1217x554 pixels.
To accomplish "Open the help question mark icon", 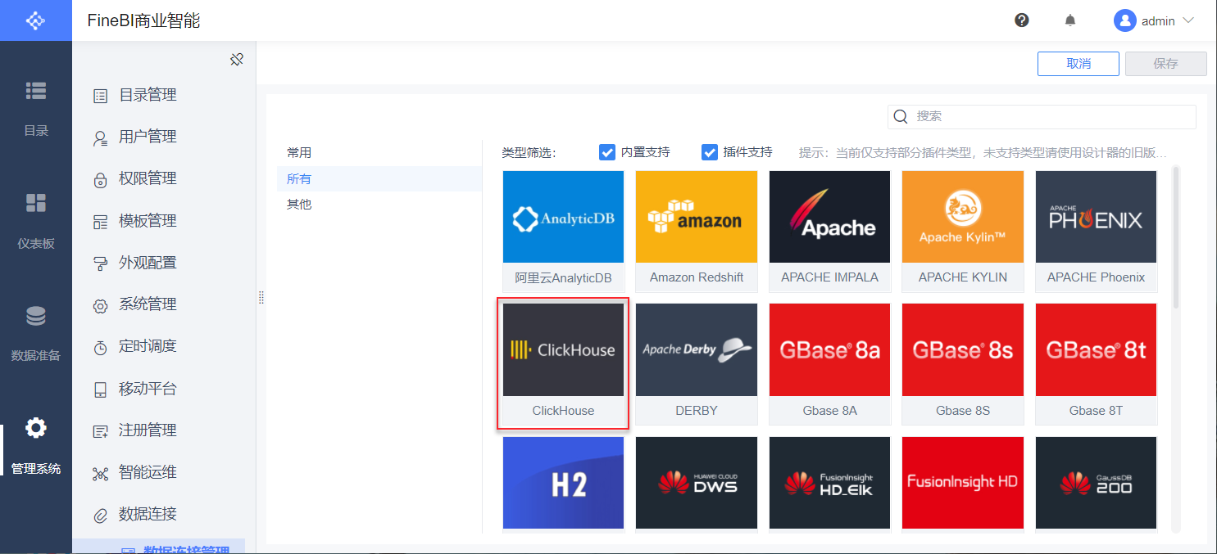I will tap(1022, 20).
